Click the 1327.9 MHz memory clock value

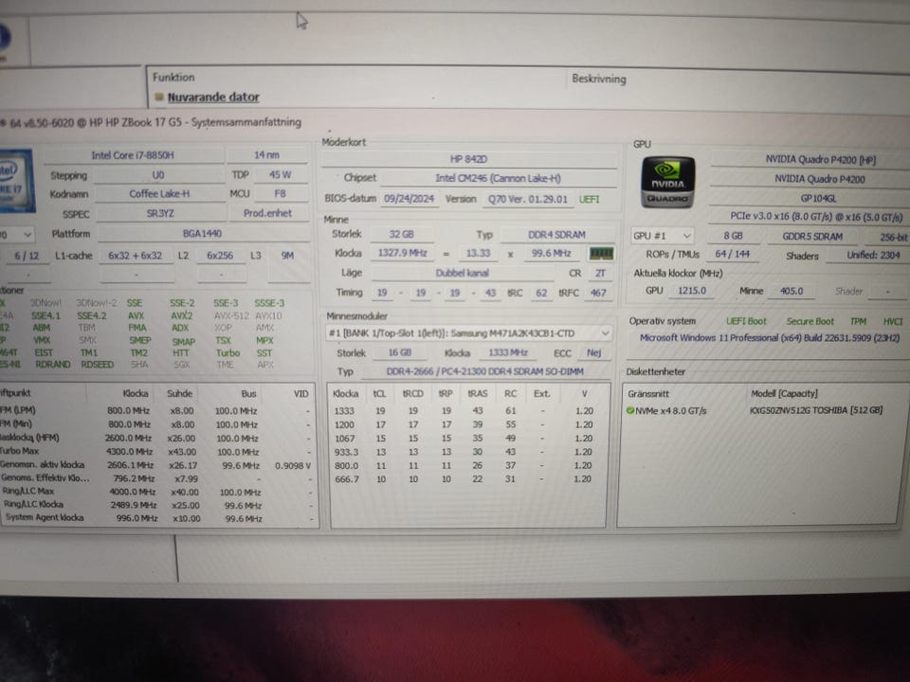coord(403,253)
